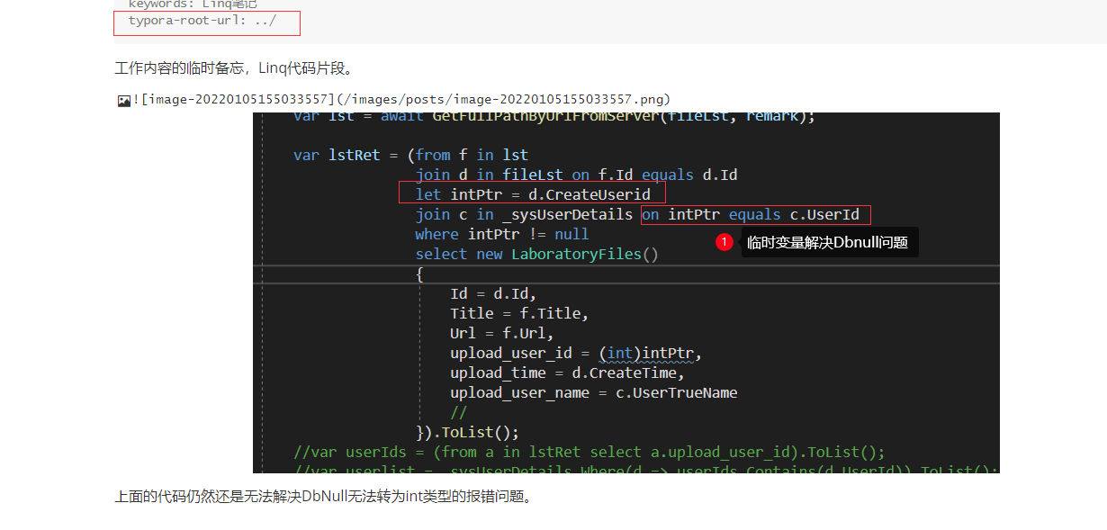The width and height of the screenshot is (1107, 530).
Task: Select the red numbered callout badge 1
Action: click(724, 242)
